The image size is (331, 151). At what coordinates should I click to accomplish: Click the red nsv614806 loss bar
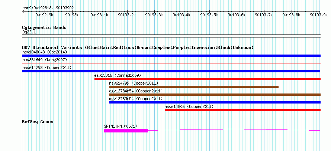pyautogui.click(x=242, y=110)
